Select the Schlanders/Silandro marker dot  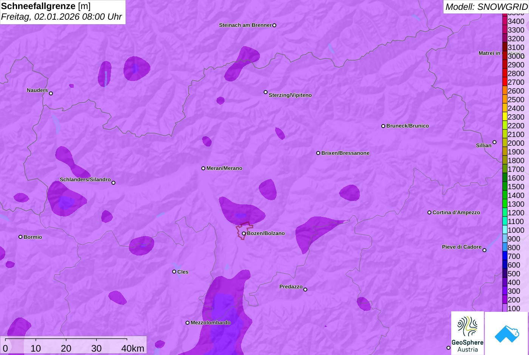tap(113, 183)
